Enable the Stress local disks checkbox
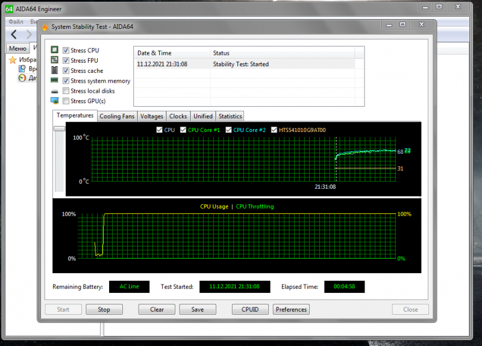 [66, 91]
